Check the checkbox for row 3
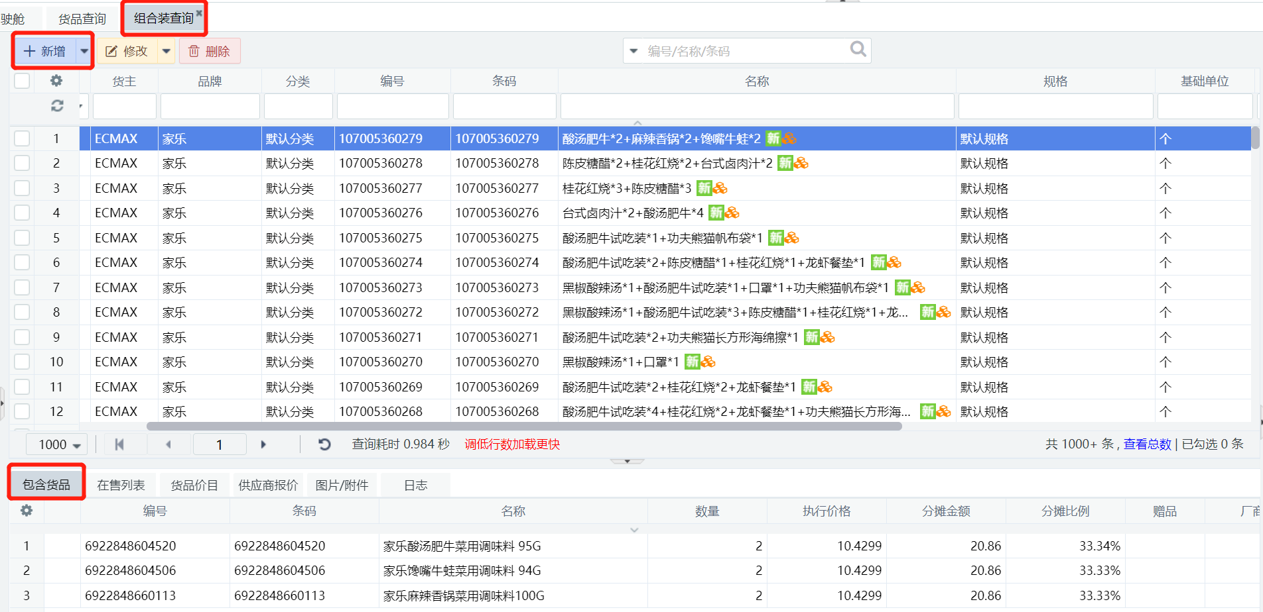The image size is (1263, 612). coord(22,188)
